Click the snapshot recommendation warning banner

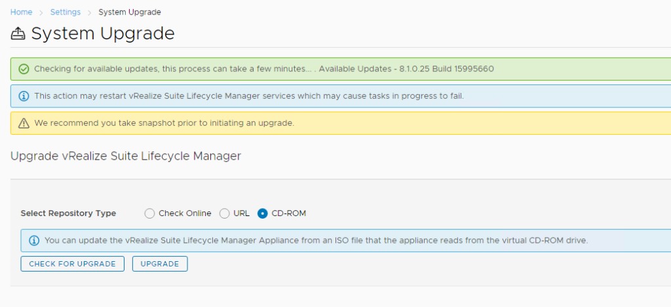pos(341,123)
